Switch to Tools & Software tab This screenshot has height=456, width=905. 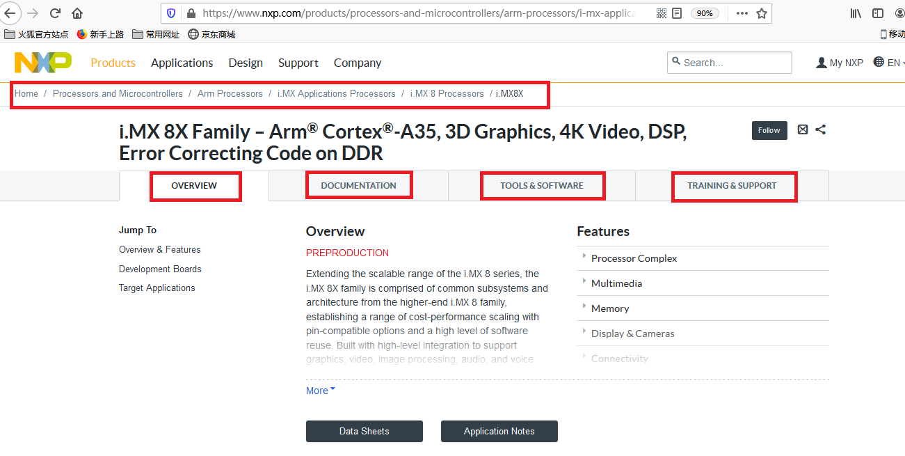541,186
